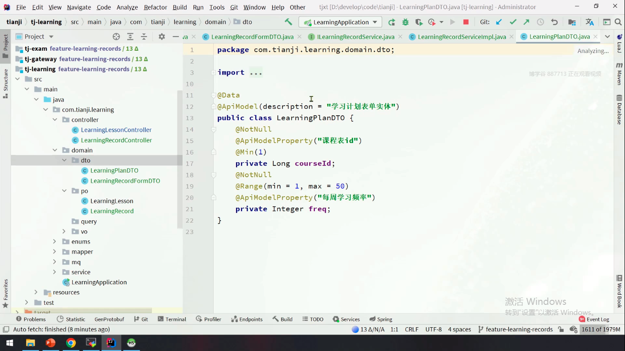Open Git history clock icon
The height and width of the screenshot is (351, 625).
(540, 22)
